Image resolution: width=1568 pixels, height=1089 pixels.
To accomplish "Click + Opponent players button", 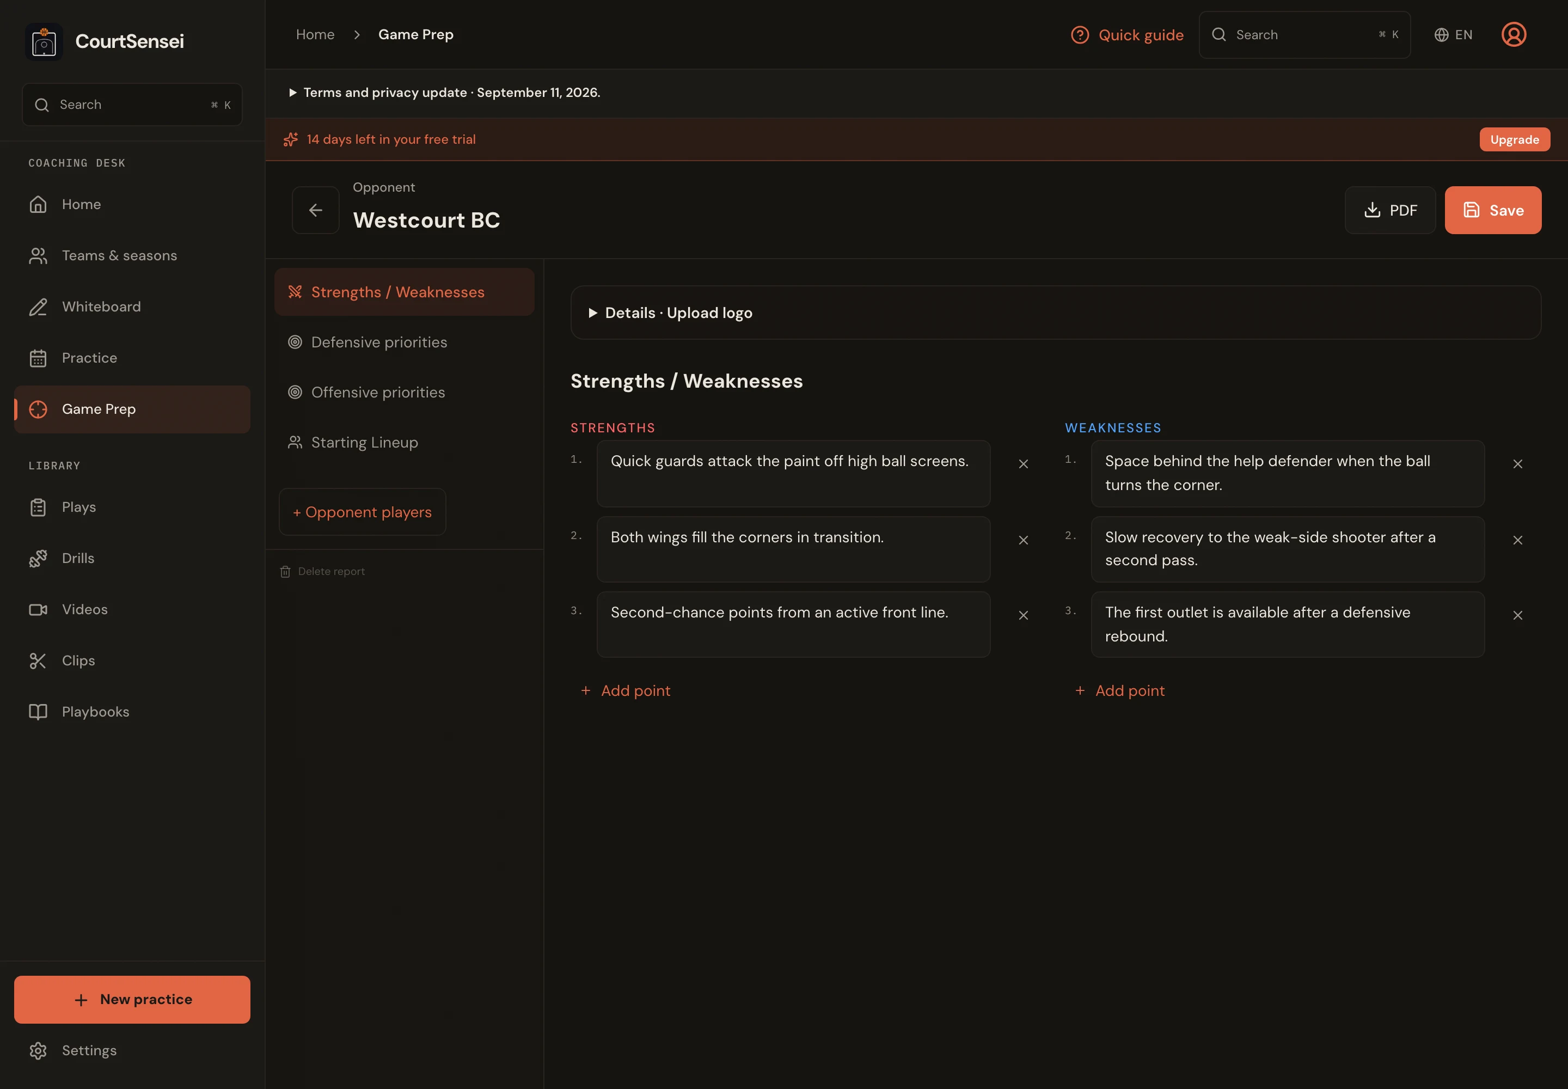I will pyautogui.click(x=362, y=512).
